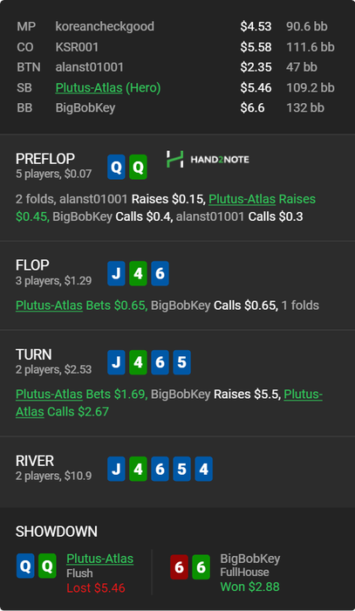Open the Plutus-Atlas link in the flop action
Viewport: 355px width, 611px height.
pyautogui.click(x=49, y=305)
